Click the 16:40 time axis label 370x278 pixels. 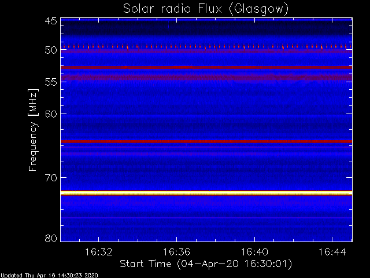pyautogui.click(x=254, y=252)
